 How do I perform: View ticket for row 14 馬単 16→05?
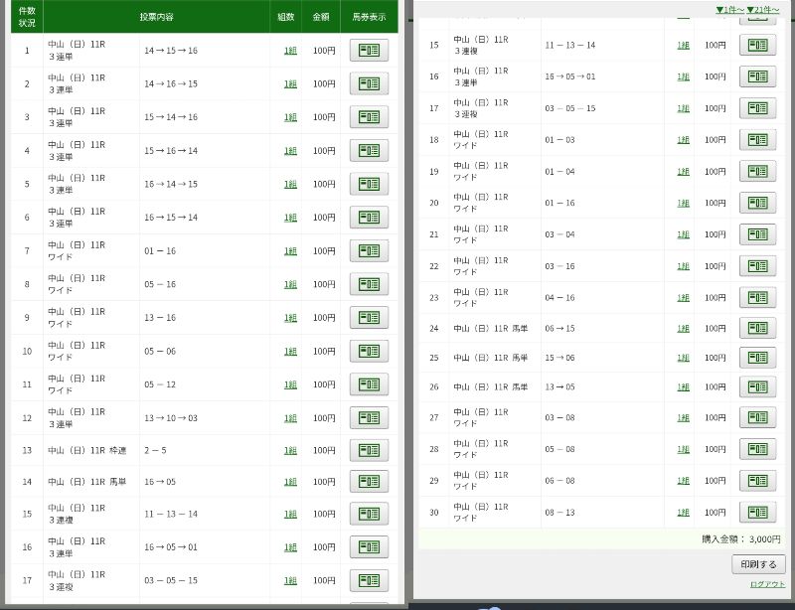coord(369,482)
